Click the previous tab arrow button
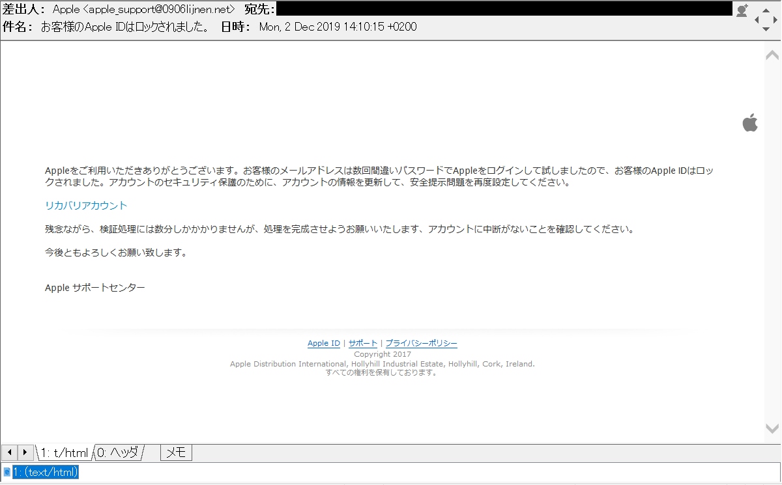 point(10,452)
